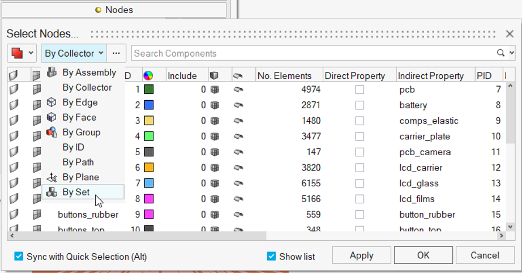Click geometry visibility icon in button_rubber row
This screenshot has width=522, height=273.
tap(14, 215)
